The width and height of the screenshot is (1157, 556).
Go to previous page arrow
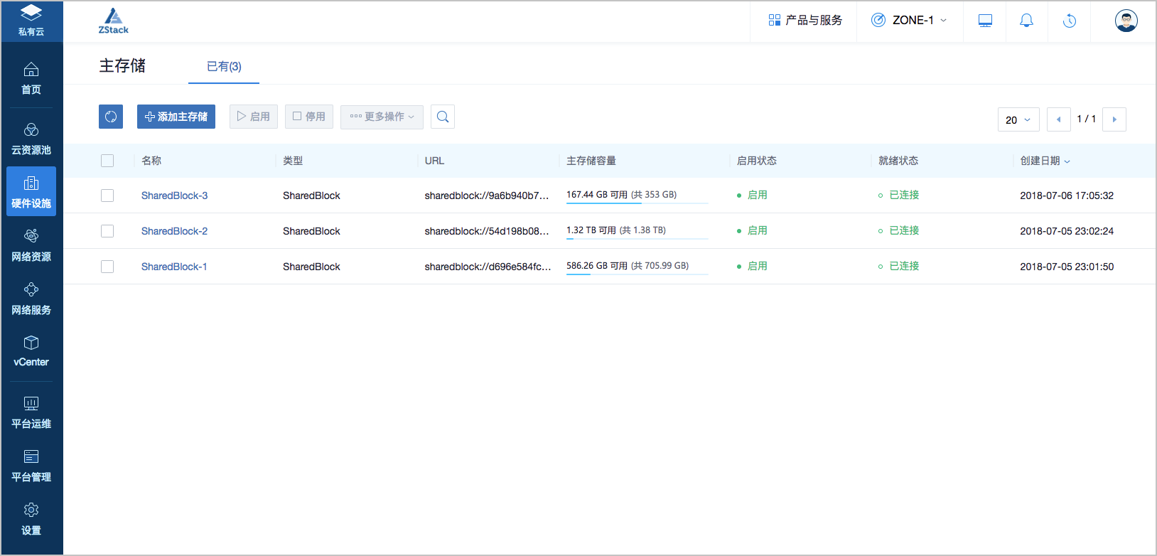[x=1059, y=119]
